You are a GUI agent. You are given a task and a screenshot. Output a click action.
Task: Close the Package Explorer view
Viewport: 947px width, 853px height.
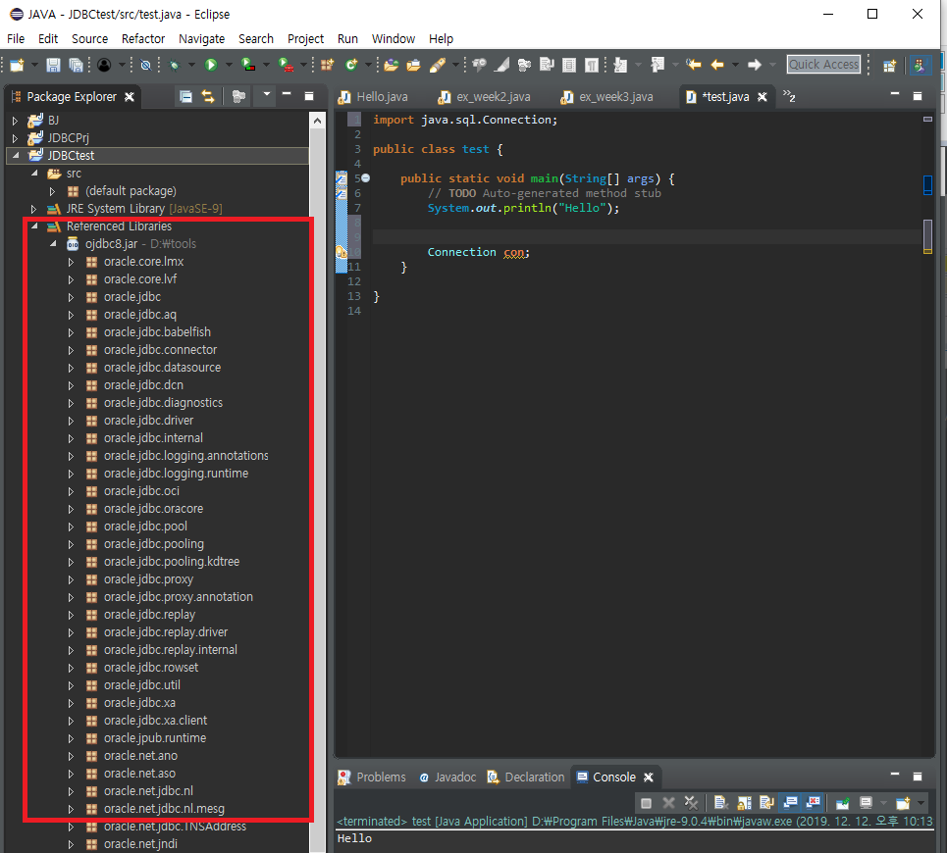click(x=130, y=96)
